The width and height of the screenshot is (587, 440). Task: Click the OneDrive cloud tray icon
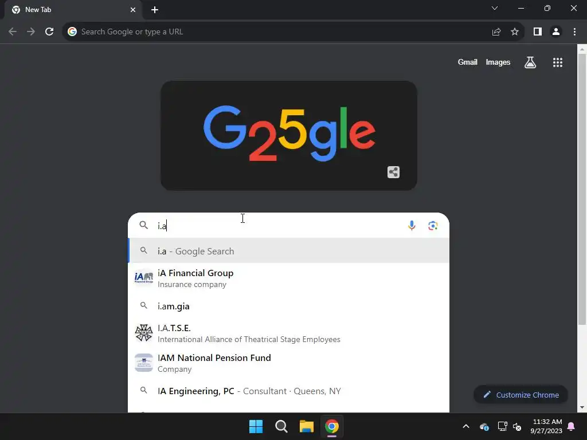[x=484, y=426]
